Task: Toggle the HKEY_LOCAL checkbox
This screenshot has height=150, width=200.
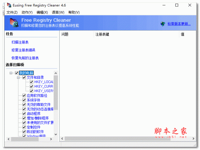Action: click(x=32, y=82)
